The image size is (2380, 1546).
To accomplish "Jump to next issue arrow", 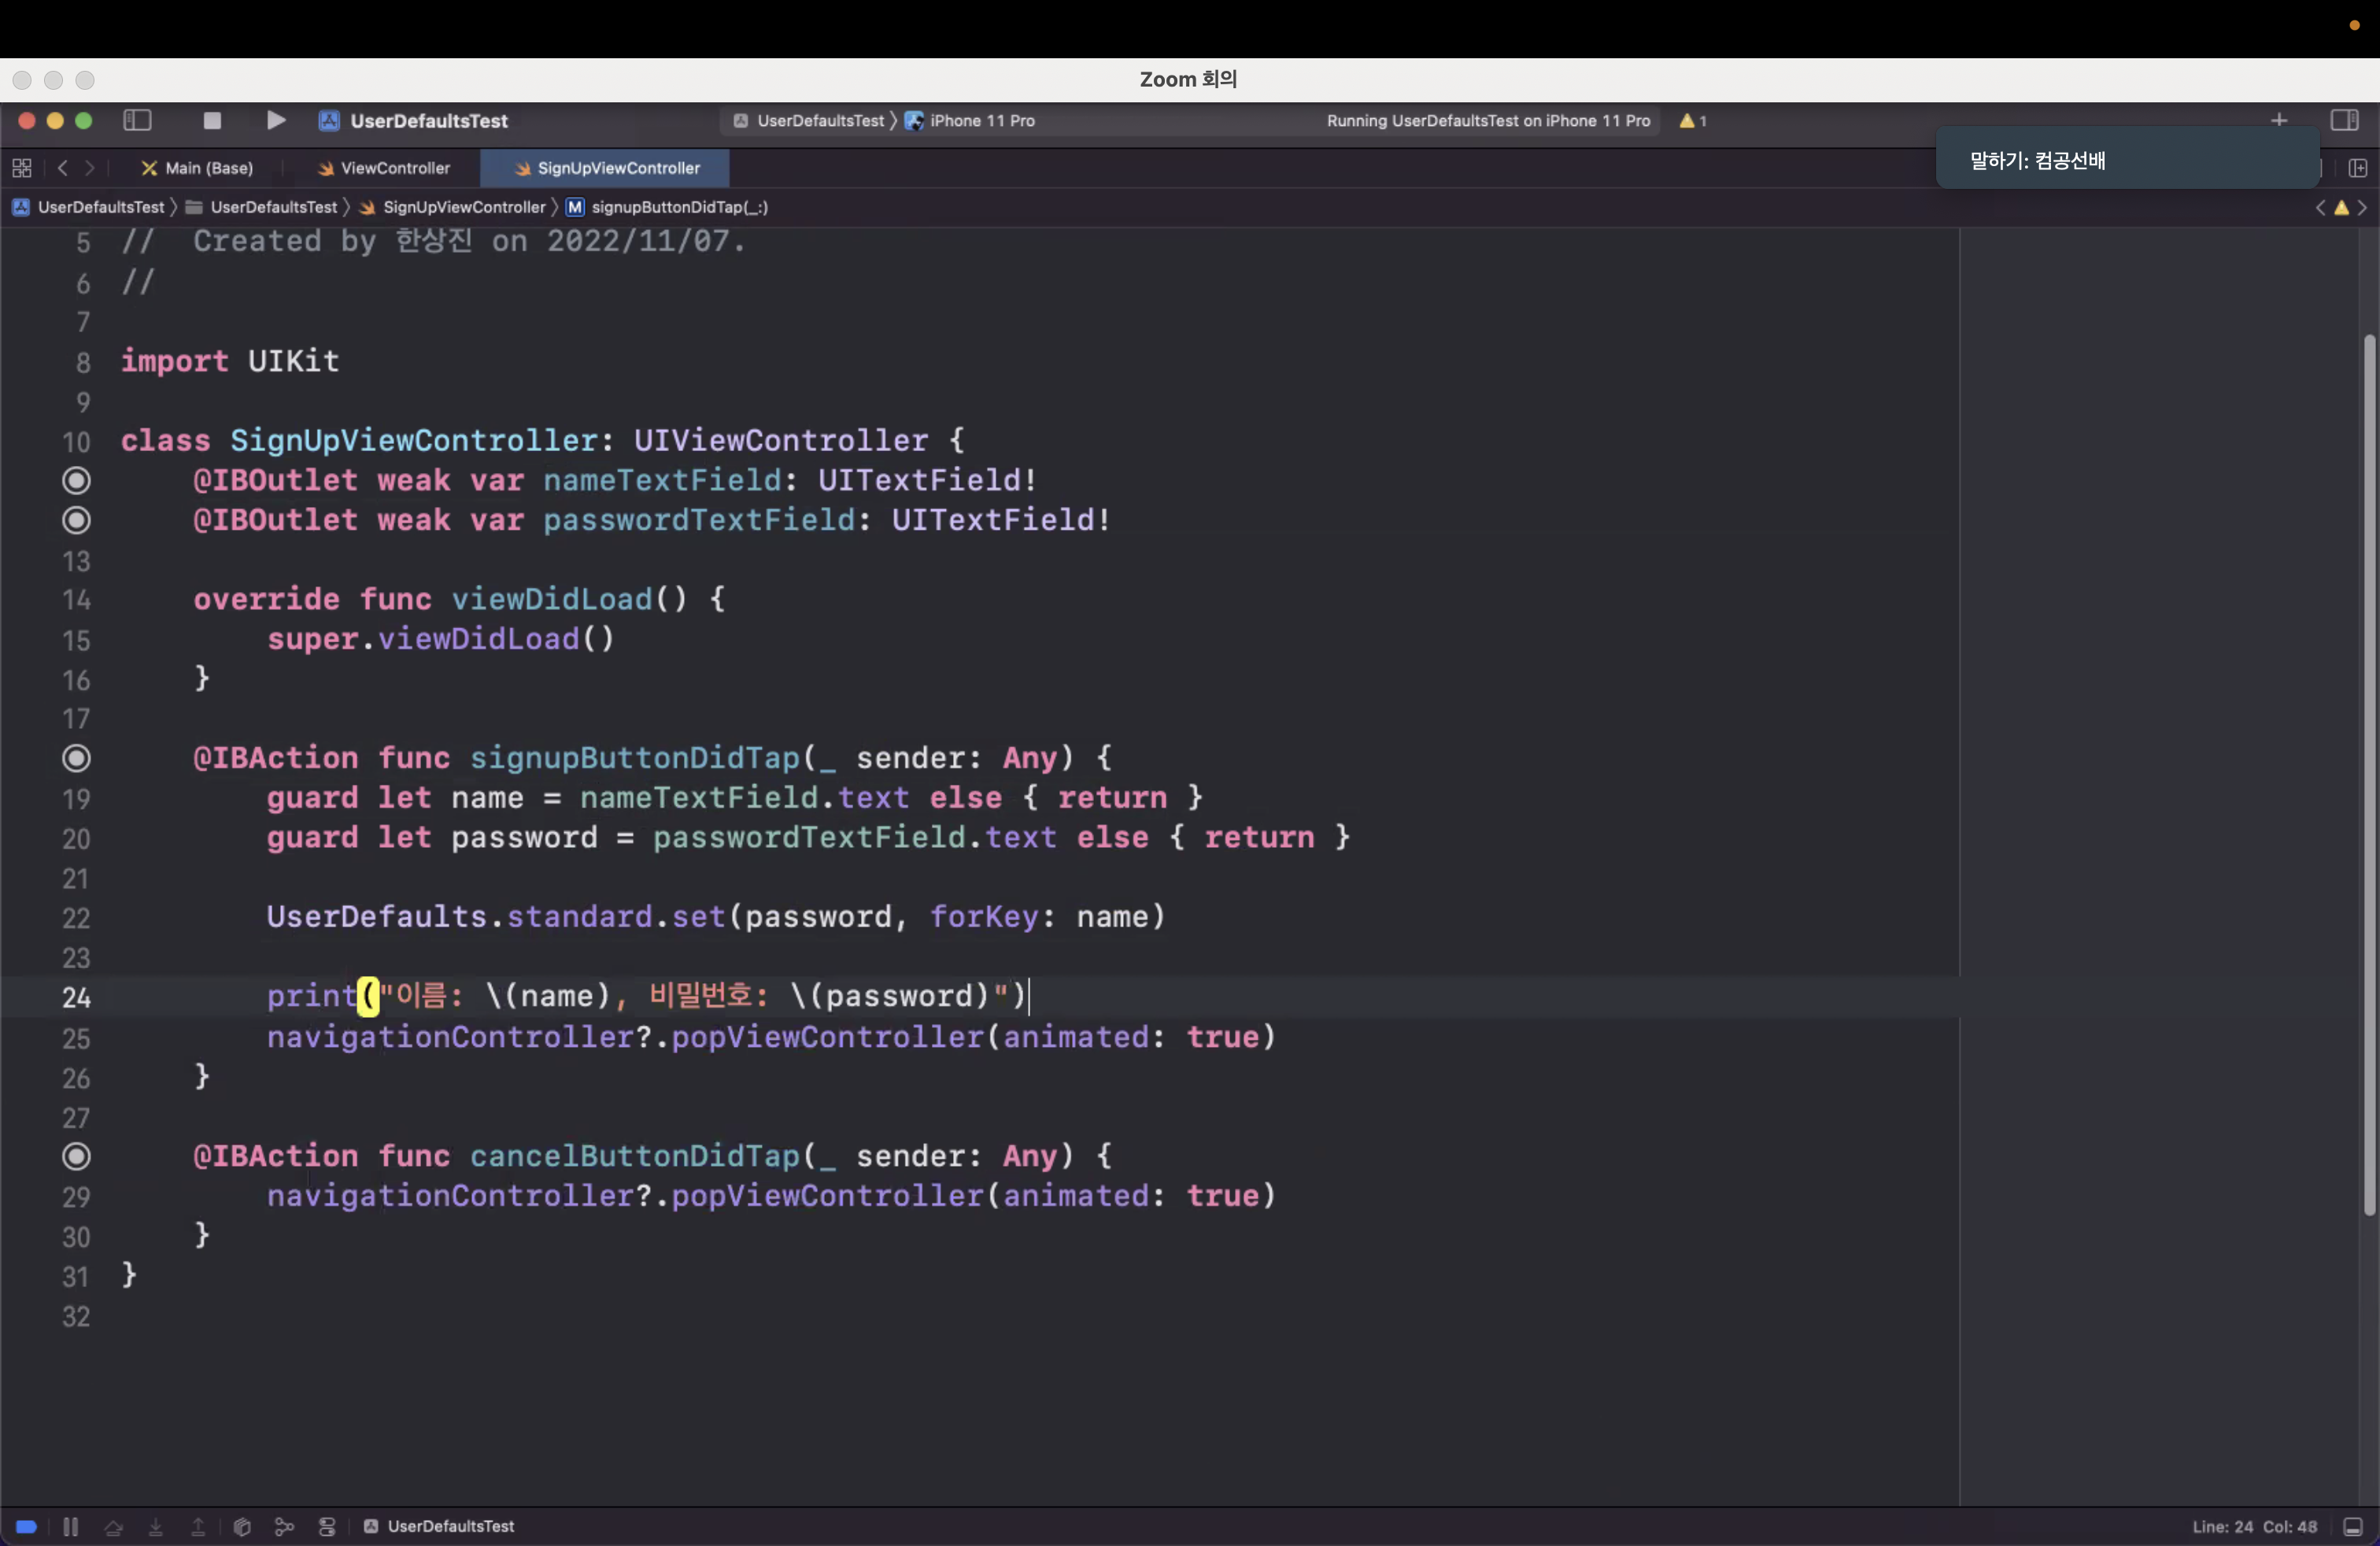I will (x=2362, y=207).
